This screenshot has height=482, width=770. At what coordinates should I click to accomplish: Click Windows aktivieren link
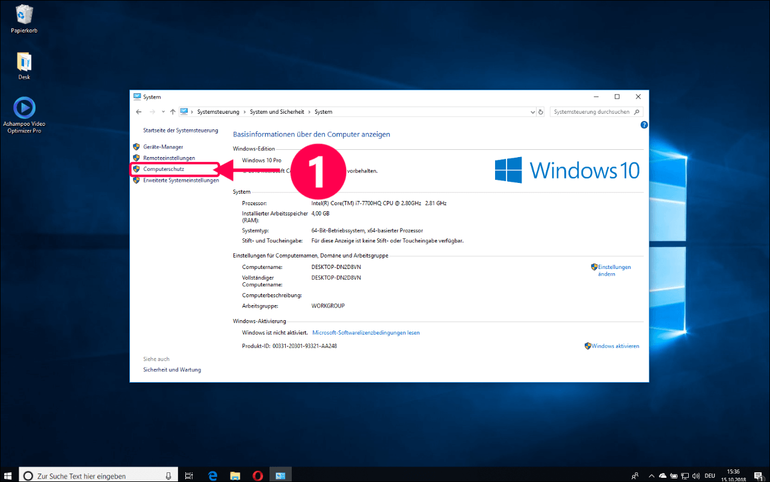tap(615, 346)
